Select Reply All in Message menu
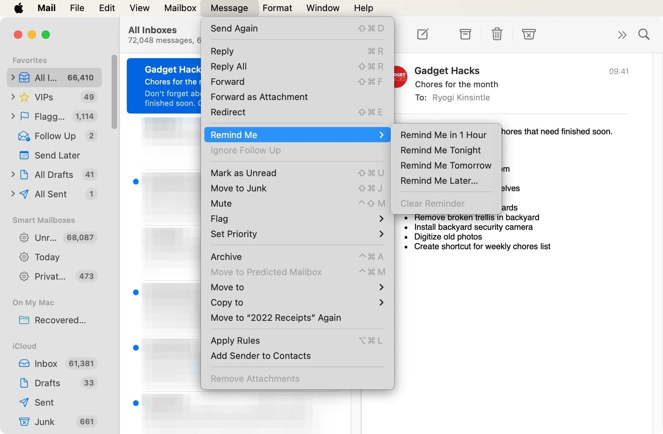Screen dimensions: 663x434 tap(297, 66)
